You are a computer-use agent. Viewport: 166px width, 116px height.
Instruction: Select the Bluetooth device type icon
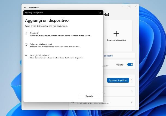click(26, 33)
